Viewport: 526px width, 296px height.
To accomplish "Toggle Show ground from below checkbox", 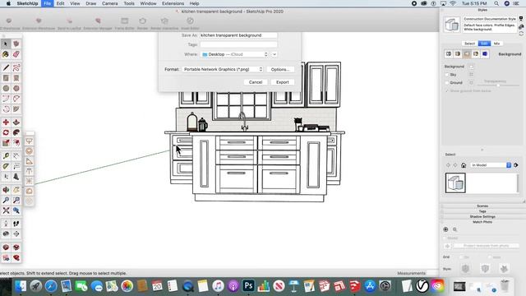I will [x=447, y=91].
